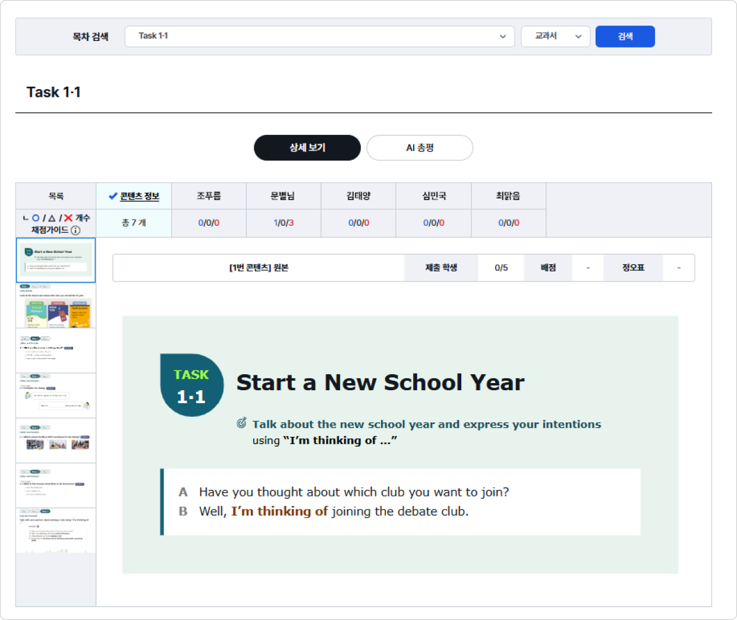Switch to the 상세 보기 tab

coord(307,148)
